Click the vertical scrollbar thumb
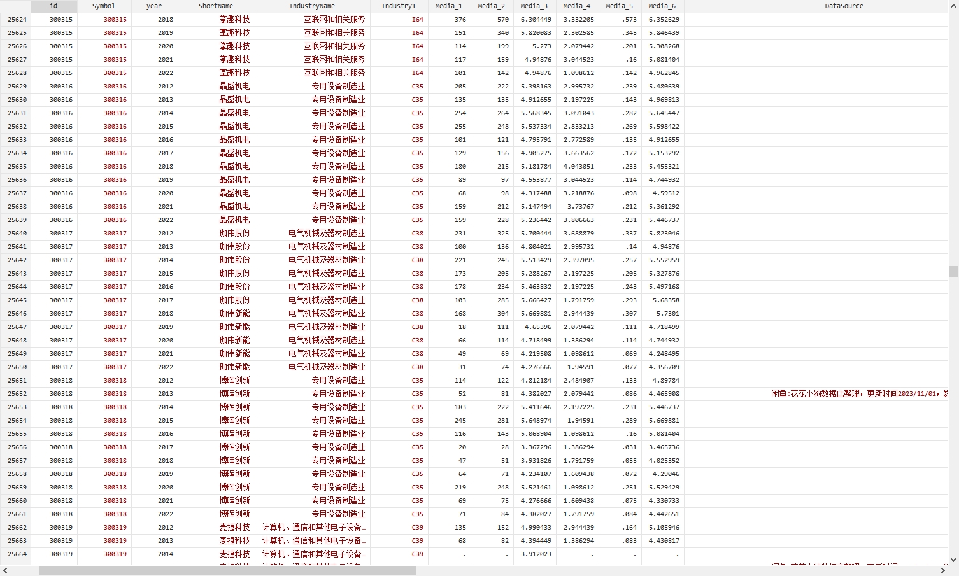Viewport: 959px width, 576px height. 953,272
